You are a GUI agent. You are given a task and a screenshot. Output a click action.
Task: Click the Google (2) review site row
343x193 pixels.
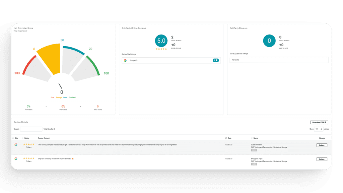tap(171, 60)
